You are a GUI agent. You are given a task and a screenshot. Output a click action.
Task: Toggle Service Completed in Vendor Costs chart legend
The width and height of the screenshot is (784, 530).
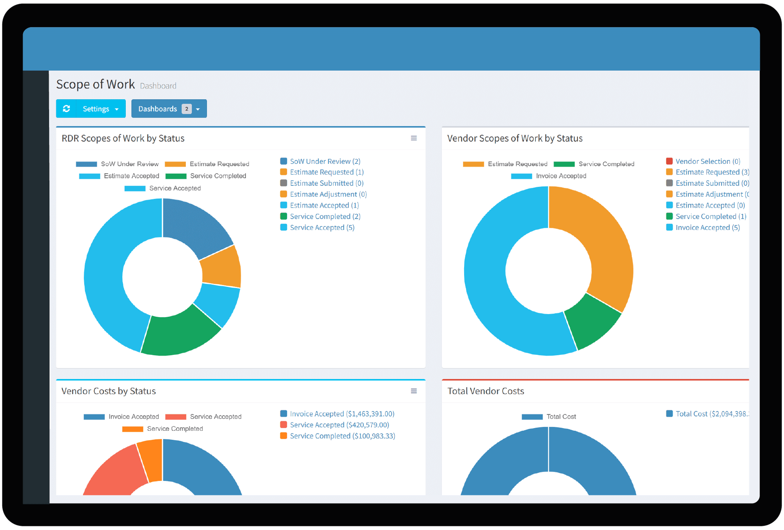click(162, 429)
